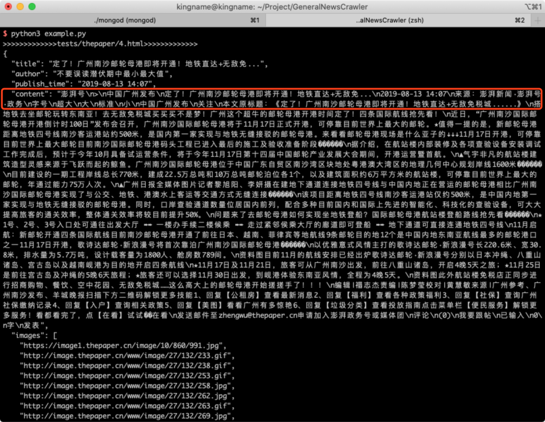This screenshot has width=545, height=422.
Task: Click the window title kingname@kingname path
Action: [271, 7]
